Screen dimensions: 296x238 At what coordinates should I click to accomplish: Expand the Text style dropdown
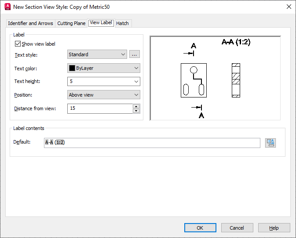pos(97,54)
